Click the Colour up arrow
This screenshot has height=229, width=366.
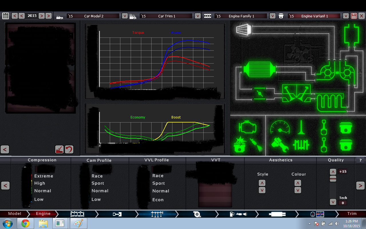pos(298,183)
